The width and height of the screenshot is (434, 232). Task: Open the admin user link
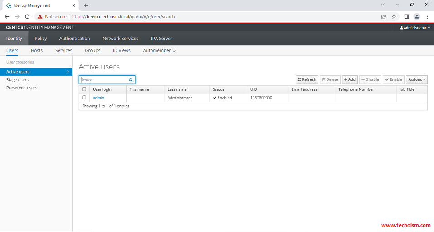point(98,98)
